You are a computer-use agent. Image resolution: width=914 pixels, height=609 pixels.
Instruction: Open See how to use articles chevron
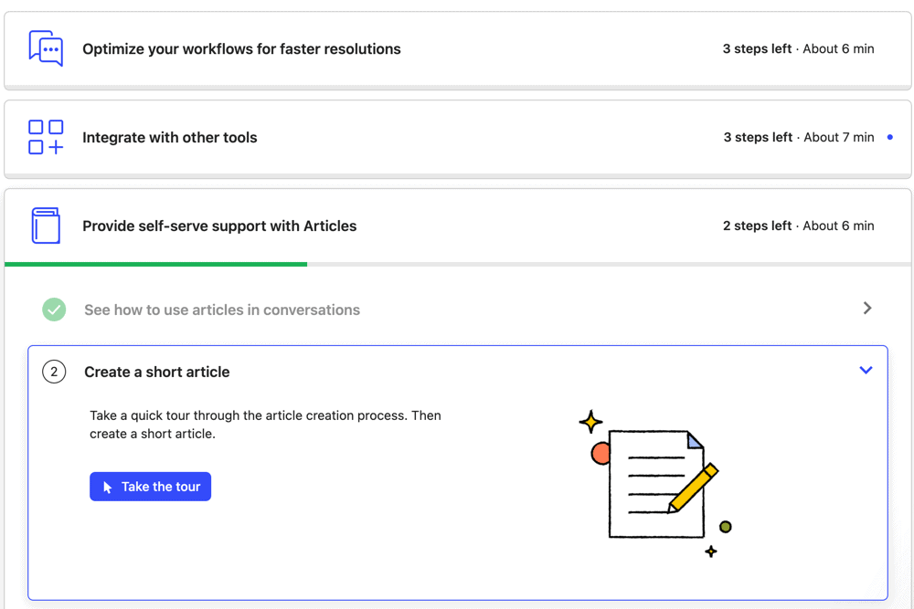pos(867,308)
